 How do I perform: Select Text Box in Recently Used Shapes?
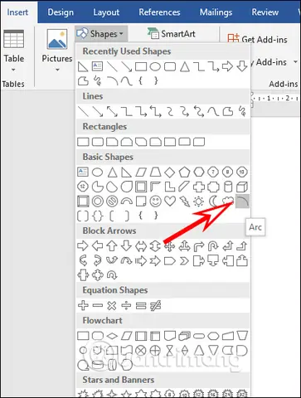coord(97,66)
